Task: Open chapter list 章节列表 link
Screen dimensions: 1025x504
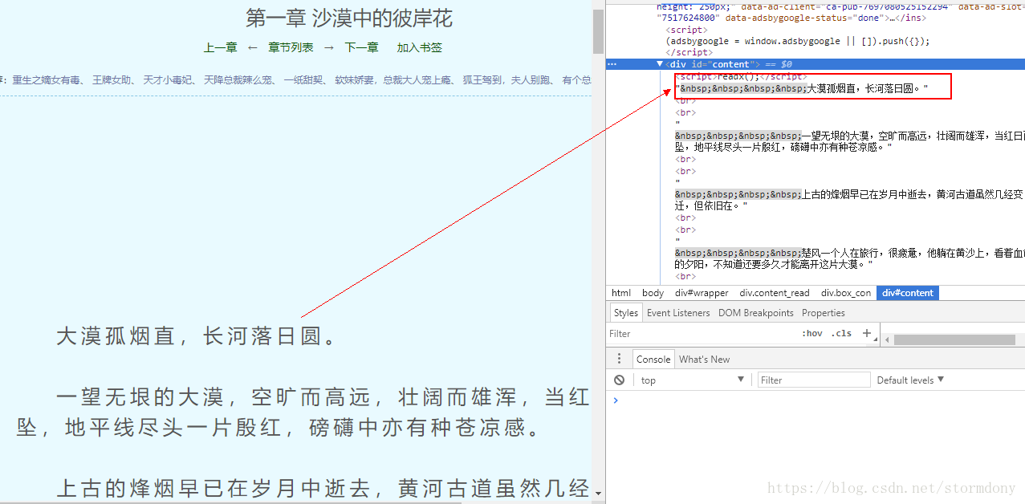Action: pos(291,47)
